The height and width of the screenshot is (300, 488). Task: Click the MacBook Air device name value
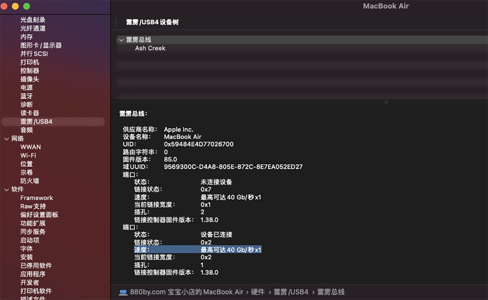183,137
